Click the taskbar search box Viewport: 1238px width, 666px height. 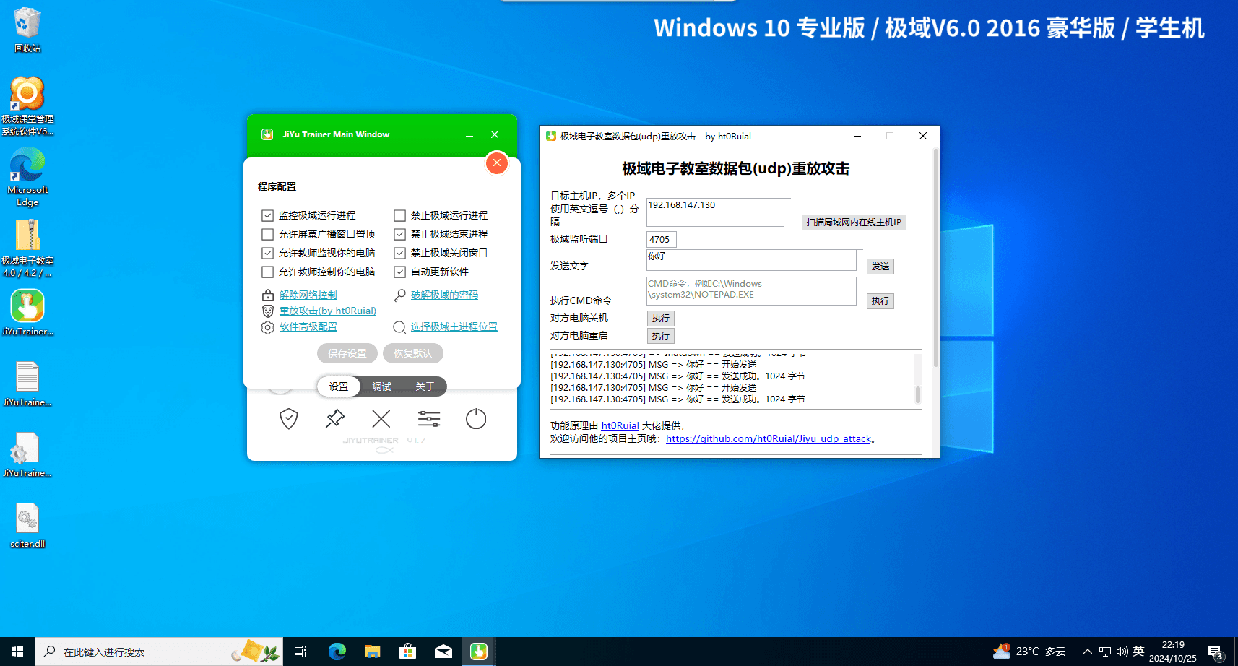click(x=159, y=652)
